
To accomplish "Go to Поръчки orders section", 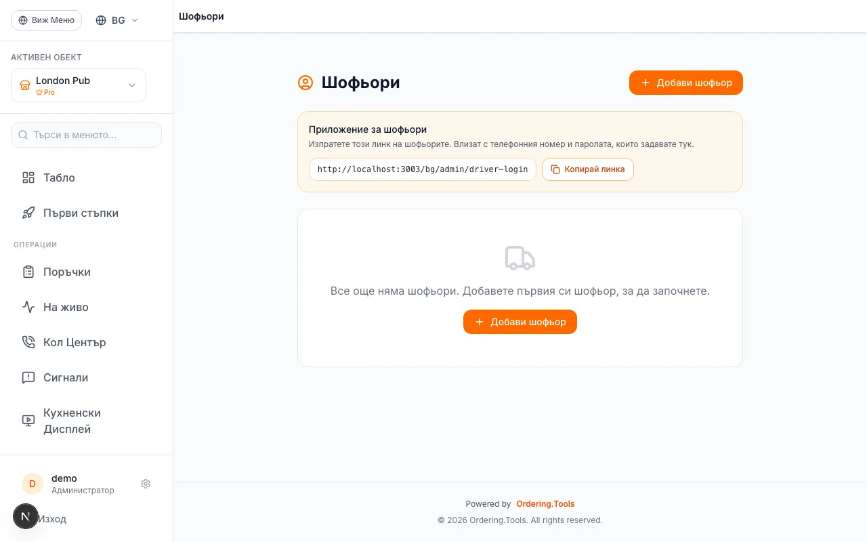I will click(x=86, y=272).
